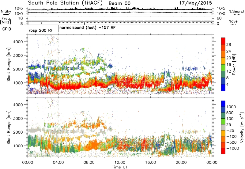This screenshot has width=245, height=169.
Task: Click the '18' frequency axis value
Action: [x=20, y=18]
